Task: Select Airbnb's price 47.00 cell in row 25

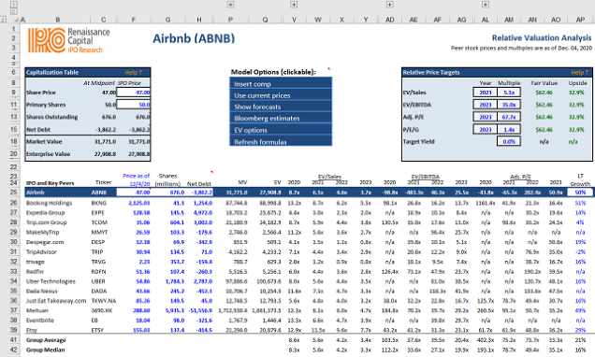Action: 134,193
